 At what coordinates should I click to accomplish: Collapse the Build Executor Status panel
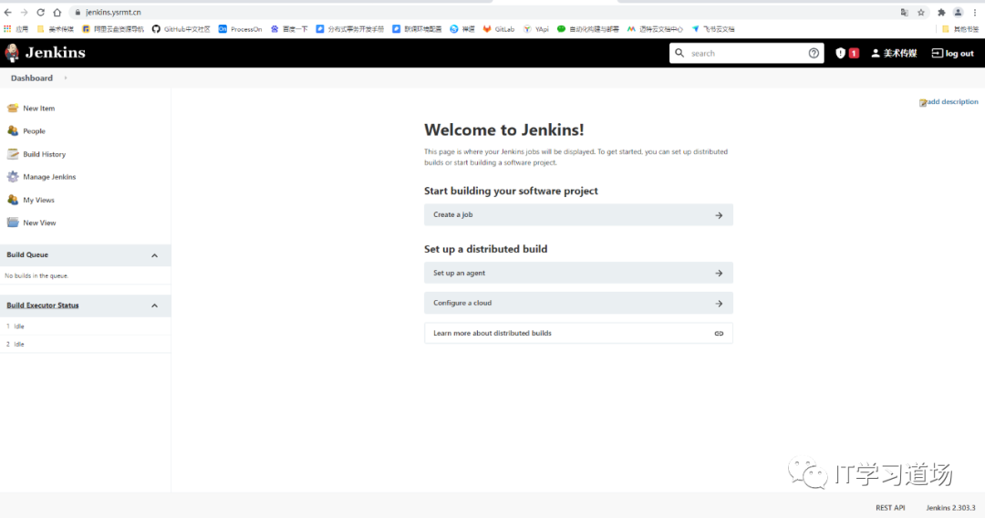coord(154,306)
